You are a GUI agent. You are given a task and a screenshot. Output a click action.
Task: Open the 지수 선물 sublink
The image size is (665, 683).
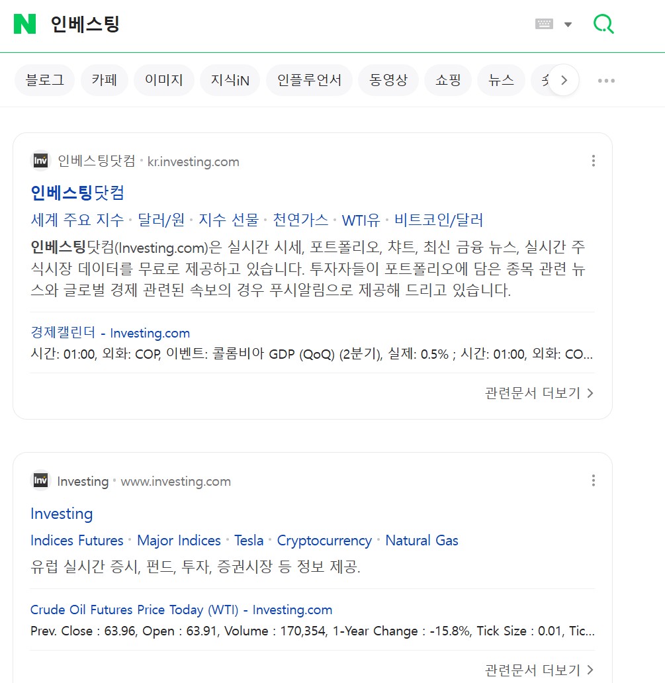coord(229,220)
